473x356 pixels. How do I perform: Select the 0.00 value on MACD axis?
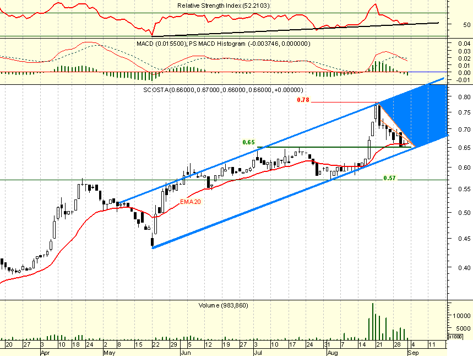(464, 73)
